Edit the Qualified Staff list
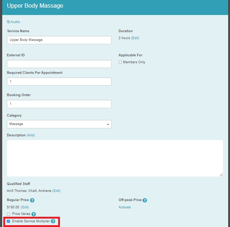 (x=56, y=191)
